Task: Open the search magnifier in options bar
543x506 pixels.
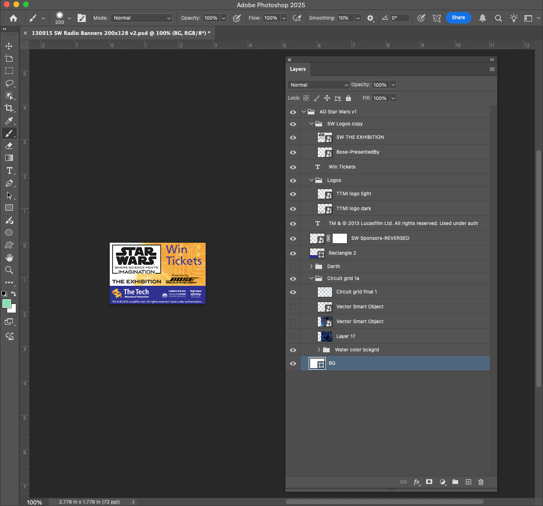Action: pos(498,18)
